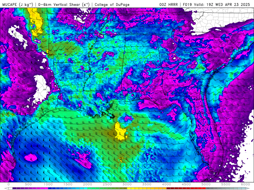Click the 5000 tick label on color scale
This screenshot has width=254, height=190.
(x=206, y=184)
